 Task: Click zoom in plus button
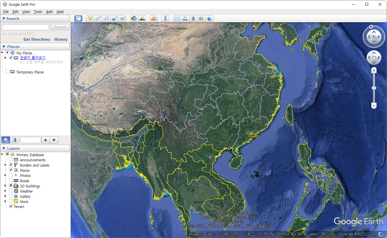[374, 70]
